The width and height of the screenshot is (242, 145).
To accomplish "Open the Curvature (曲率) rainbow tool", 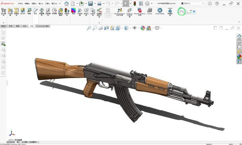I will click(x=74, y=11).
